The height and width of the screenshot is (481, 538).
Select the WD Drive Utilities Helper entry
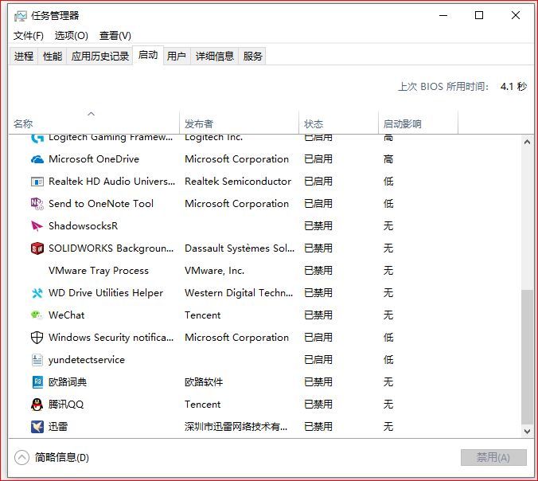(106, 293)
